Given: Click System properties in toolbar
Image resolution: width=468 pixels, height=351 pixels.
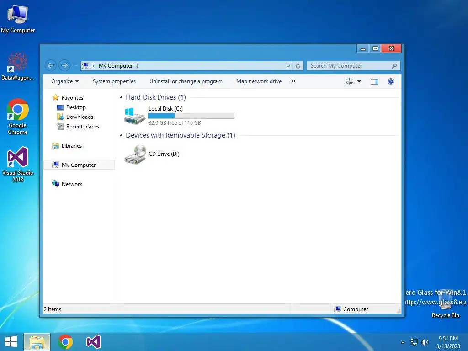Looking at the screenshot, I should pyautogui.click(x=114, y=81).
